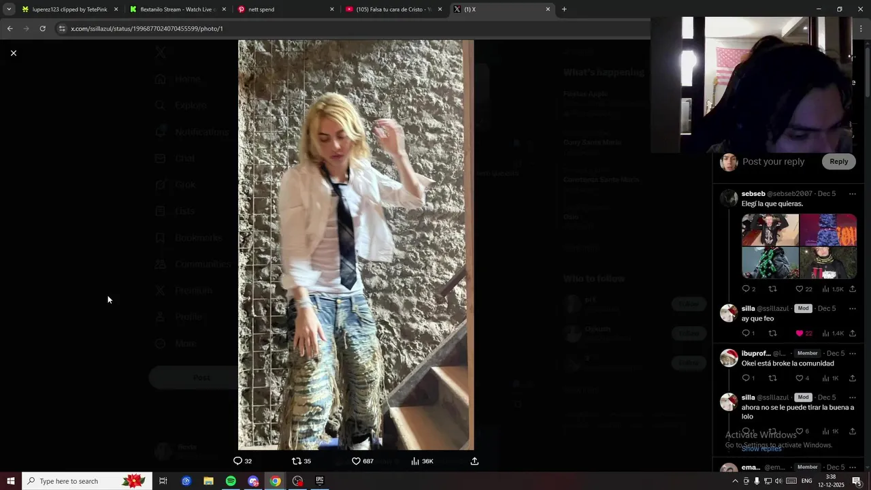View analytics 1.4K on silla's comment
The image size is (871, 490).
(825, 333)
